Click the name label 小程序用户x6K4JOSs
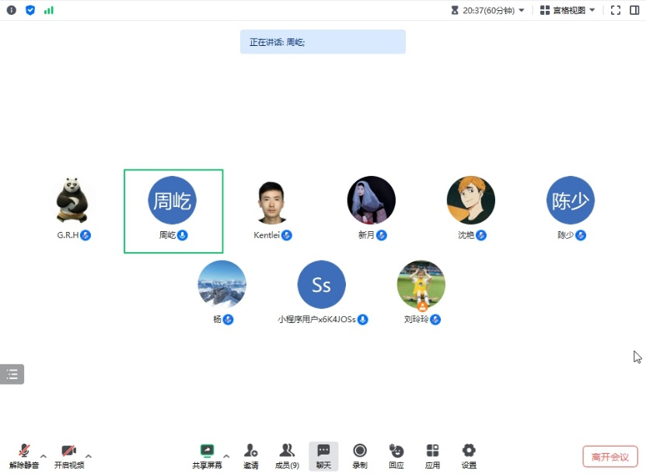 pos(316,319)
